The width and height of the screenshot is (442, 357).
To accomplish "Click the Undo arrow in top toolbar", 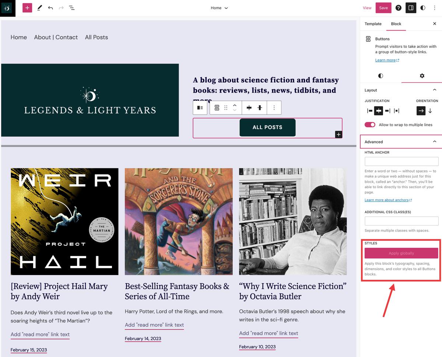I will point(50,8).
